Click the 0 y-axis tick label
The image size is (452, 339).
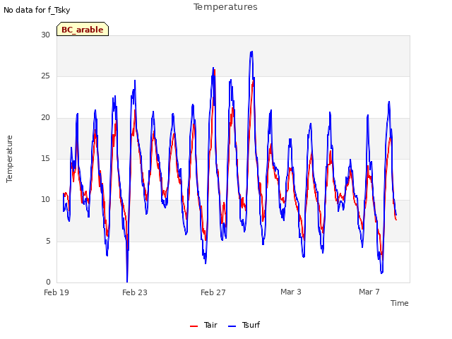click(x=48, y=282)
